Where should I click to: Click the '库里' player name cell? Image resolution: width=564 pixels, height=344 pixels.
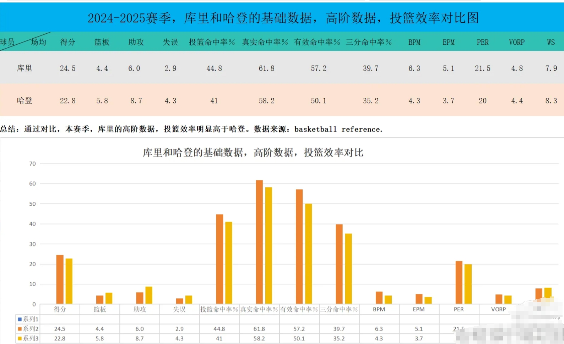click(x=25, y=68)
